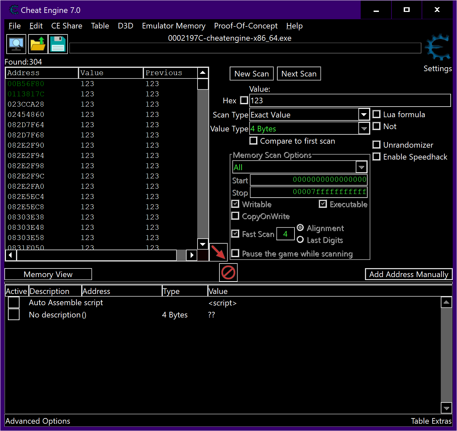Select Last Digits radio button
Viewport: 457px width, 431px height.
click(300, 240)
